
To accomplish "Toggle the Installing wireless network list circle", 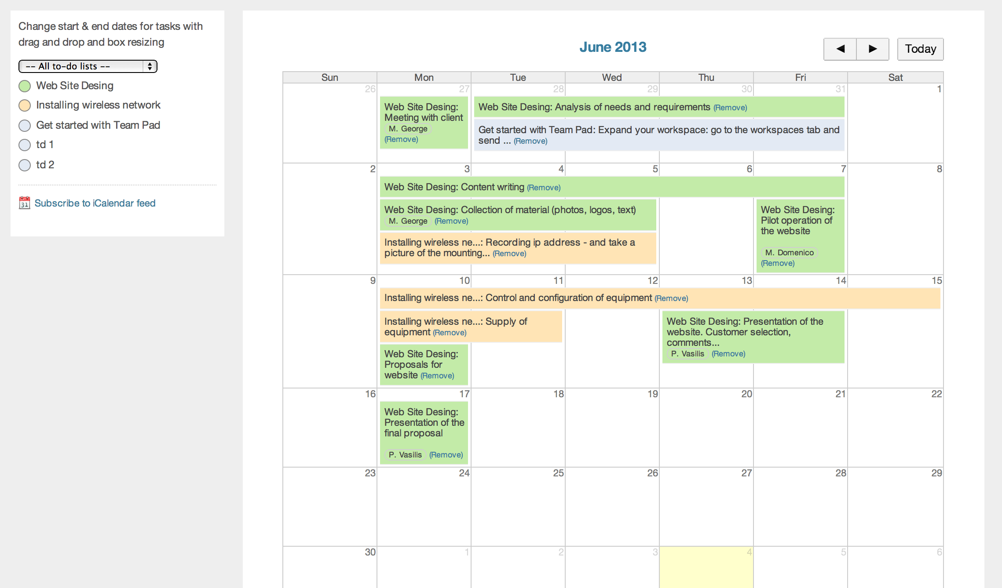I will (25, 105).
